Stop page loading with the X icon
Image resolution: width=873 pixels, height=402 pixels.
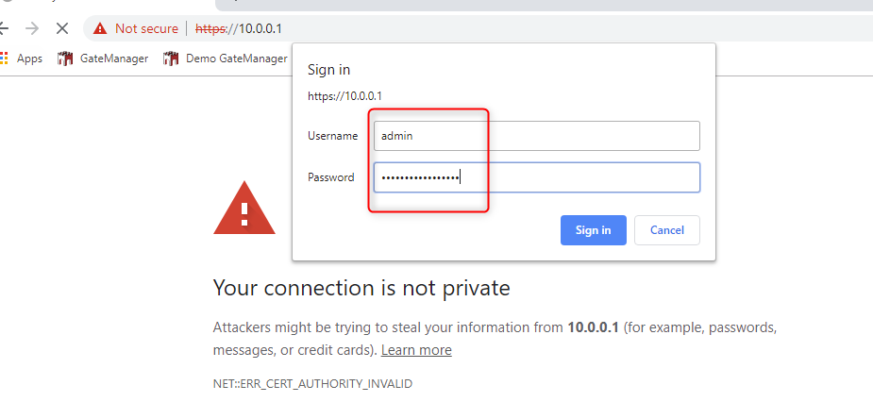[61, 28]
